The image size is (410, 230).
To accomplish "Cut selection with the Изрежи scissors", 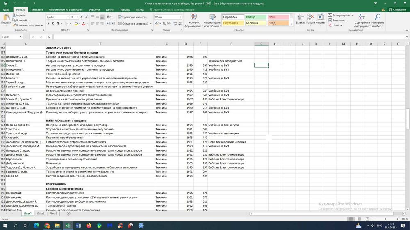I will click(x=19, y=16).
